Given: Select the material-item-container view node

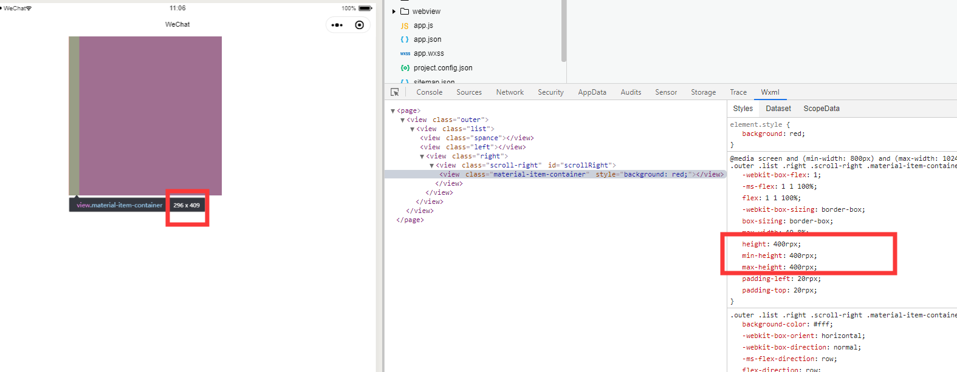Looking at the screenshot, I should click(555, 174).
